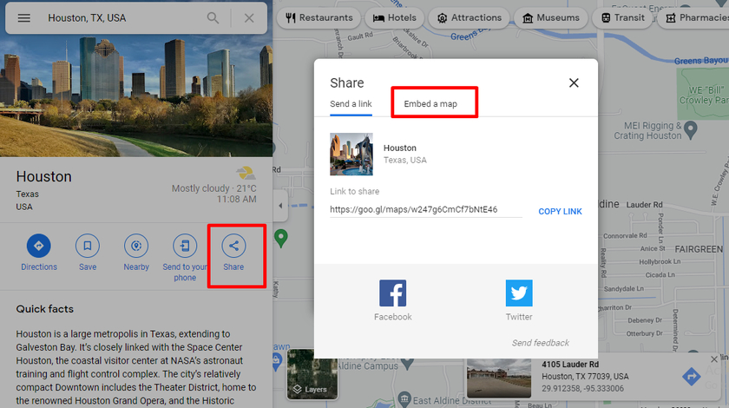Click the Houston, TX, USA search field
Image resolution: width=729 pixels, height=408 pixels.
point(121,18)
